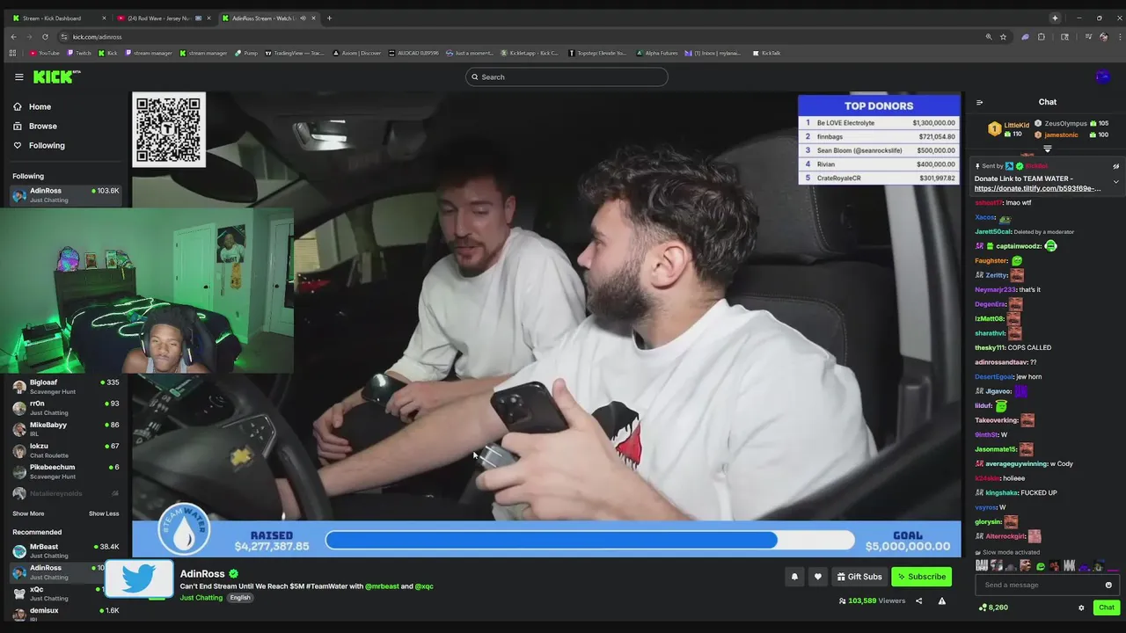Report stream with the warning icon
Screen dimensions: 1126x633
[941, 601]
